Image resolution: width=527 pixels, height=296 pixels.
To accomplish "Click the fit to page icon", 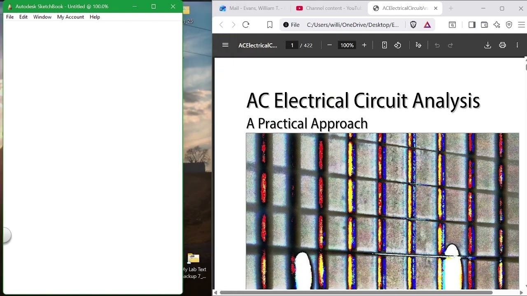I will tap(384, 45).
